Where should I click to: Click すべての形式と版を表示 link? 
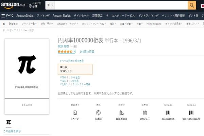pos(72,61)
